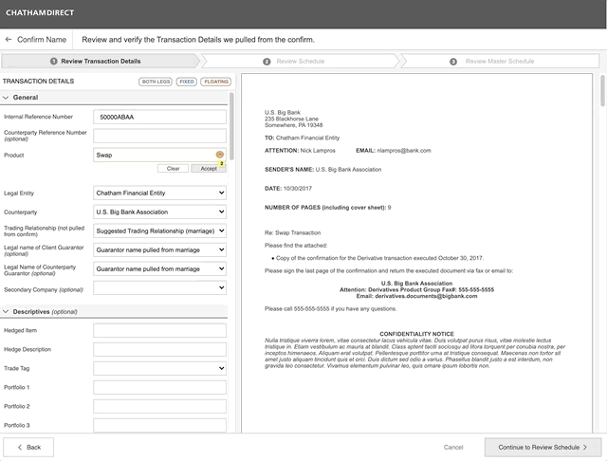The image size is (607, 461).
Task: Click the email nlampros@bank.com in document
Action: pos(404,151)
